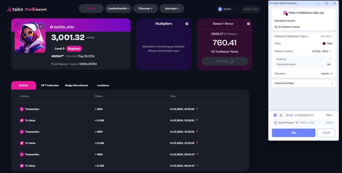Image resolution: width=342 pixels, height=173 pixels.
Task: Minimize the Rabby Wallet Notification window
Action: pos(318,3)
